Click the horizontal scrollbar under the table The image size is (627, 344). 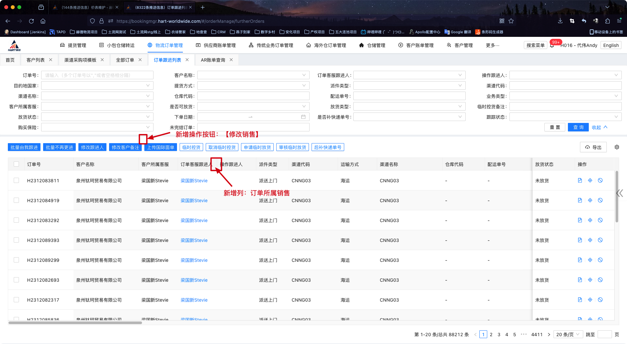pyautogui.click(x=75, y=323)
